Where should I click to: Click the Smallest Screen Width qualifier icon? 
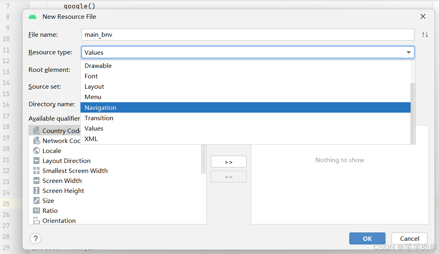(x=36, y=171)
